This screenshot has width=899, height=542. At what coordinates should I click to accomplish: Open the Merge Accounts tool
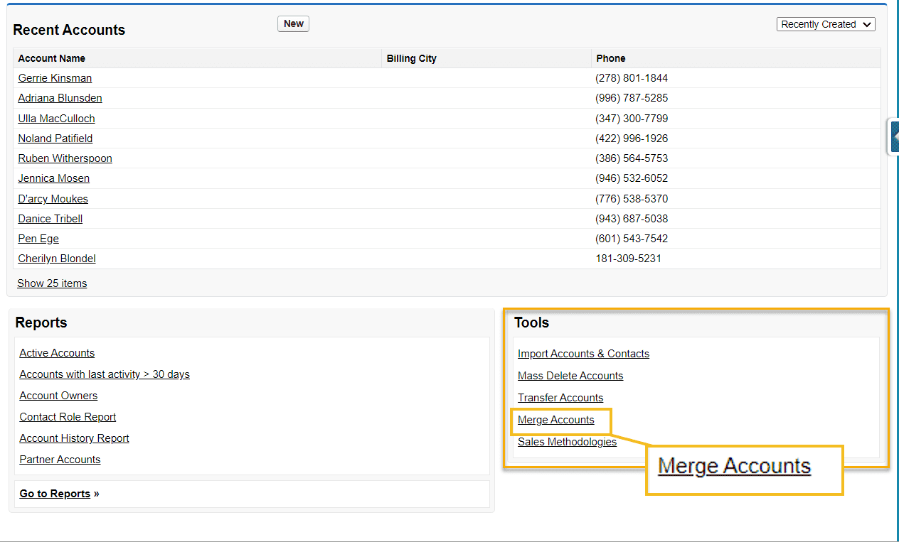[556, 420]
